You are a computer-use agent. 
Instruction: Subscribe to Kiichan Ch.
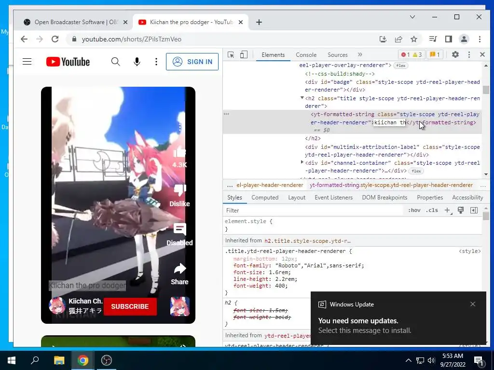(x=130, y=306)
